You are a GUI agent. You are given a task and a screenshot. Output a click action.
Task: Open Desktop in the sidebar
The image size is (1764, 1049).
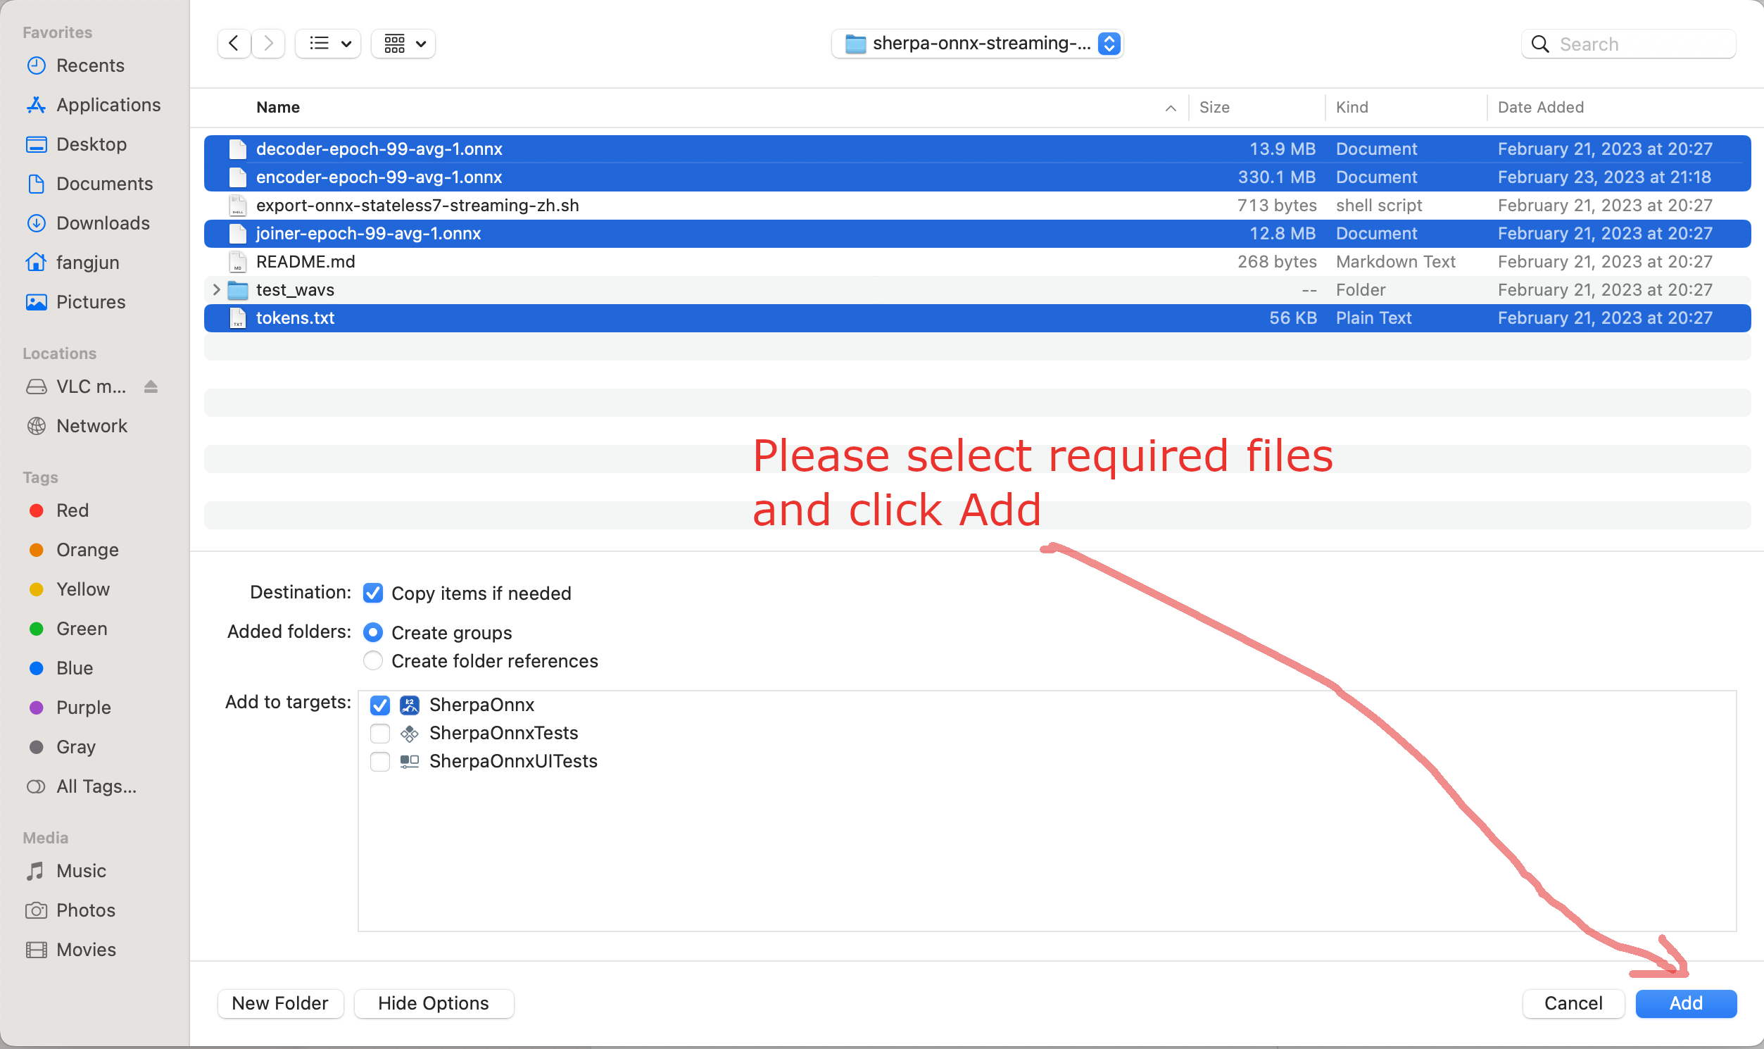pos(76,144)
